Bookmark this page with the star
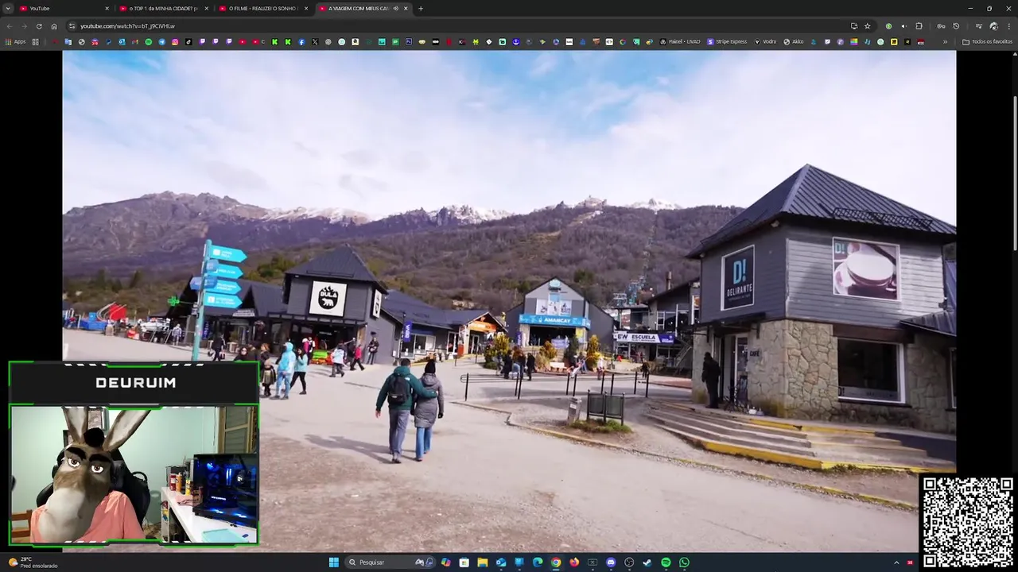 pos(868,26)
